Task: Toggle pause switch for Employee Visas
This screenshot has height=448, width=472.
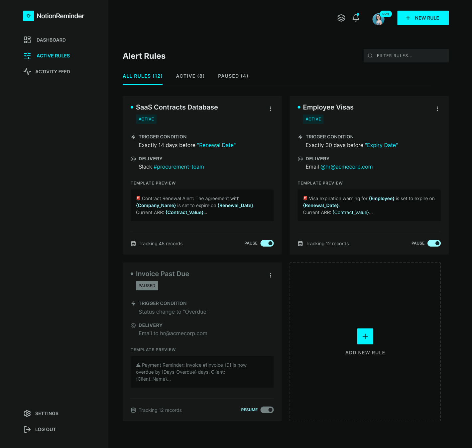Action: click(x=434, y=243)
